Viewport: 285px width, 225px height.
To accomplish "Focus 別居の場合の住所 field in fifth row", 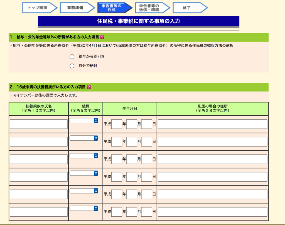I will [x=212, y=194].
